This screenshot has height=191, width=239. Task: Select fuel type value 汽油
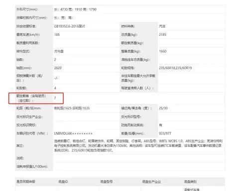click(162, 26)
